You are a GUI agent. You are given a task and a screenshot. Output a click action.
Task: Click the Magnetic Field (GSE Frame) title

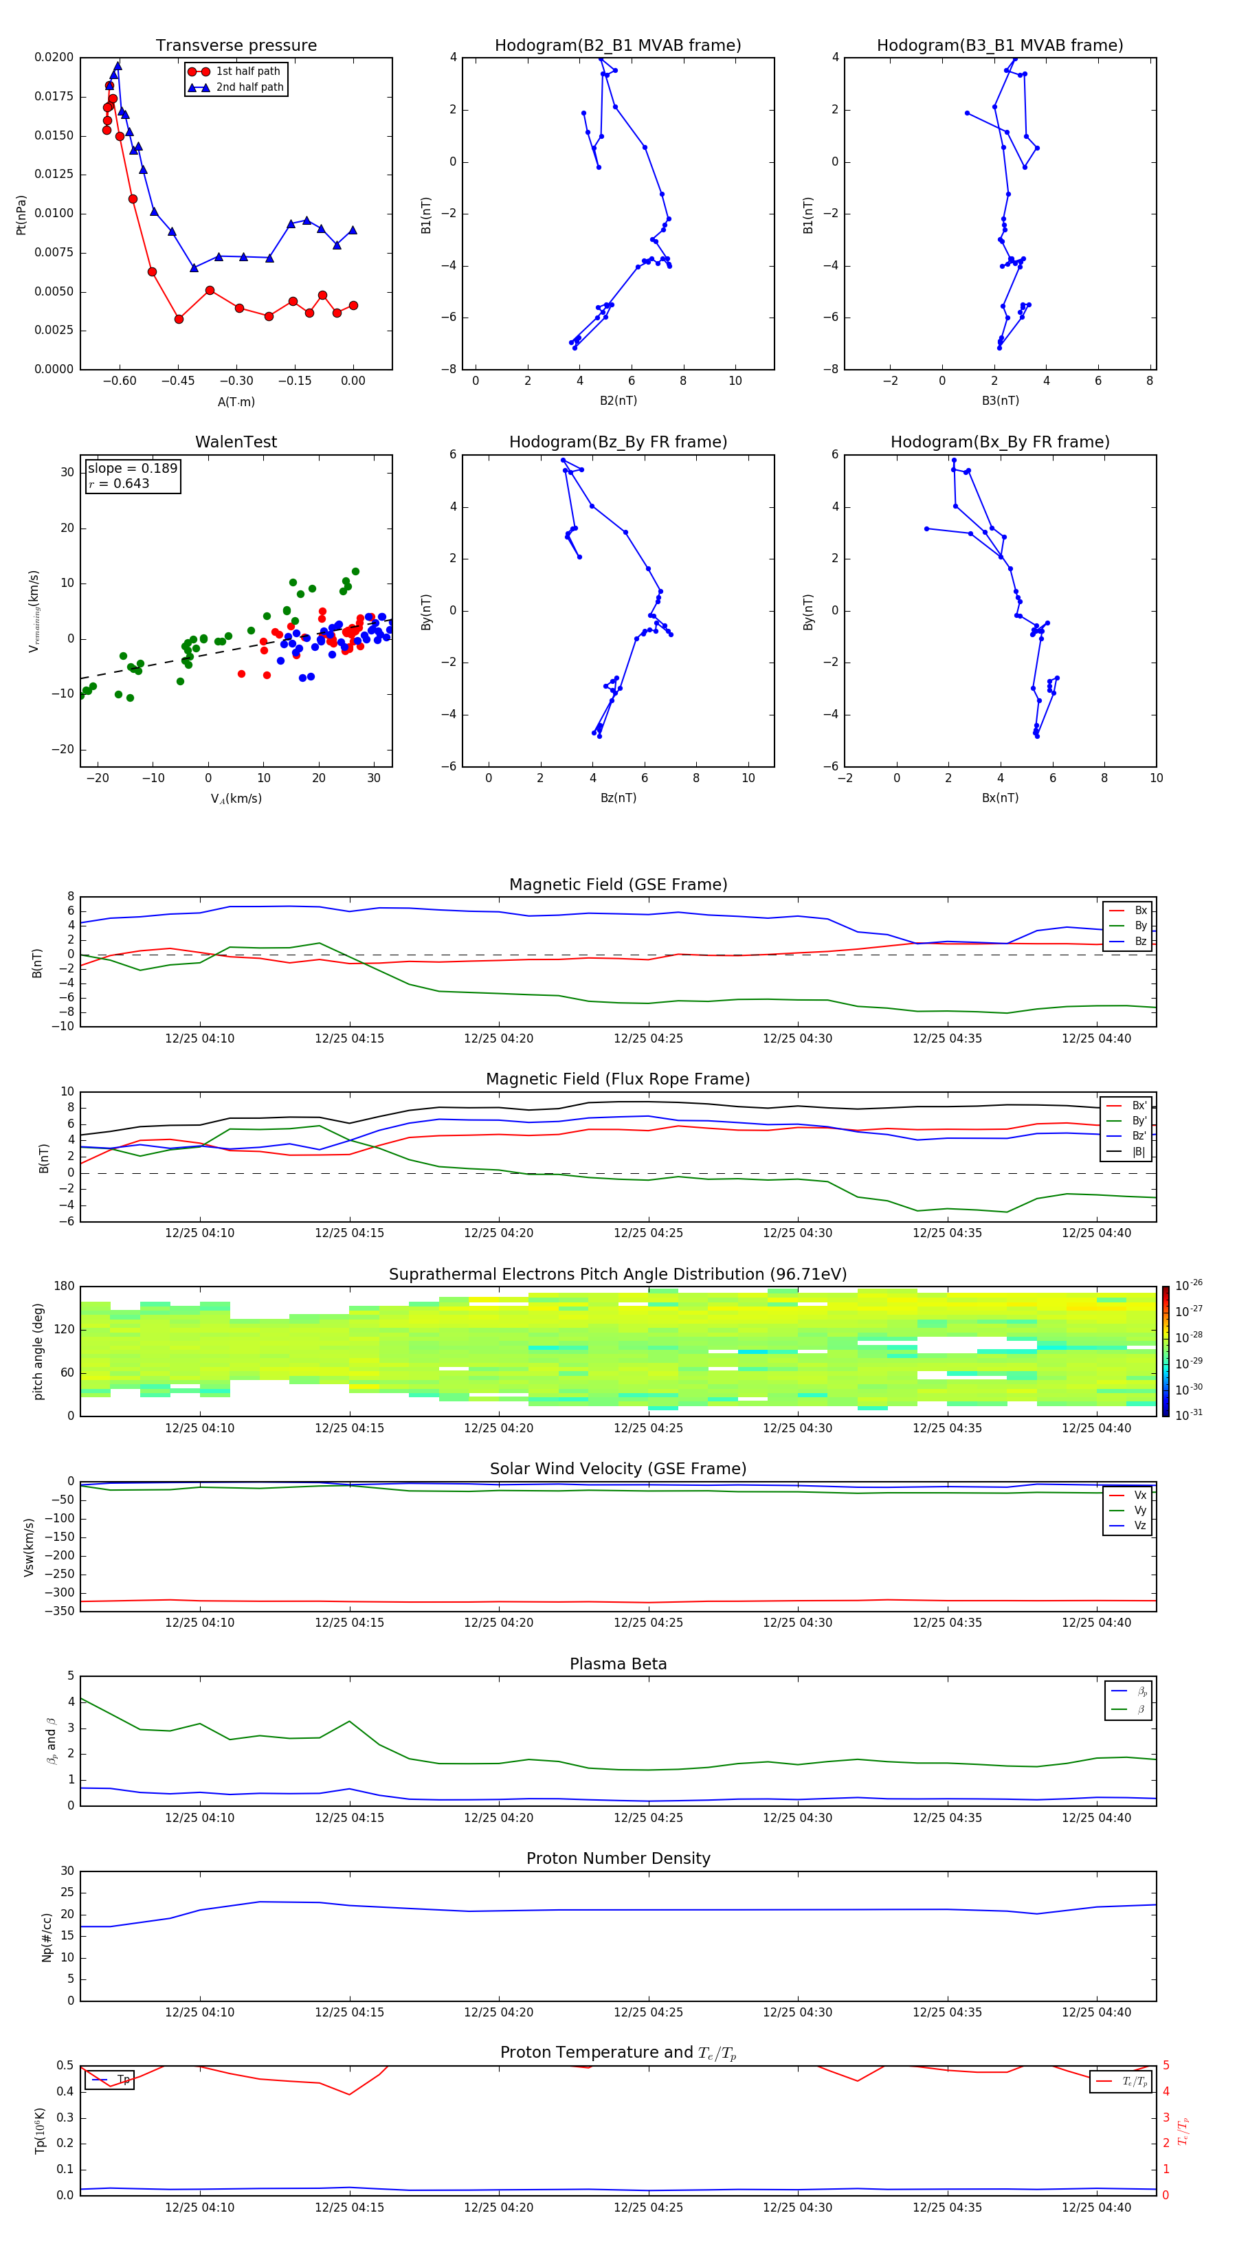coord(618,885)
